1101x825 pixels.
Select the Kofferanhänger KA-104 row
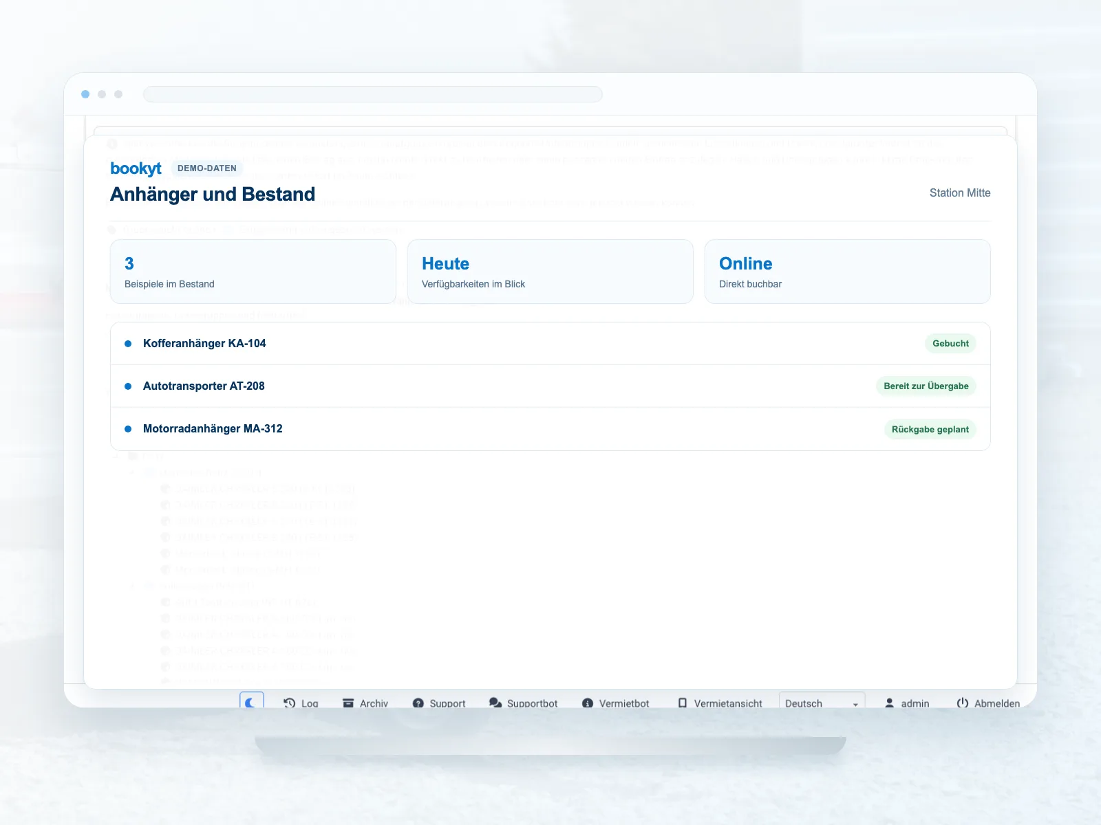point(550,344)
